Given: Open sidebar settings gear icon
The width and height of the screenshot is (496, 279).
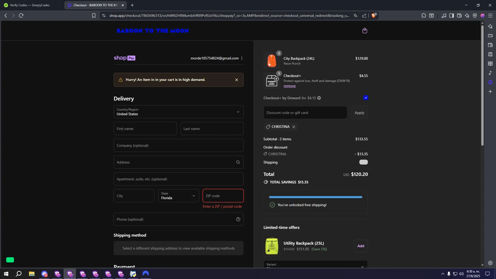Looking at the screenshot, I should click(490, 263).
